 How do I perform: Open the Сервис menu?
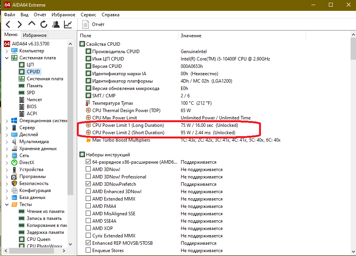click(88, 14)
